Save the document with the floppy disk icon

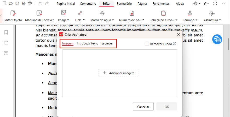tap(17, 3)
